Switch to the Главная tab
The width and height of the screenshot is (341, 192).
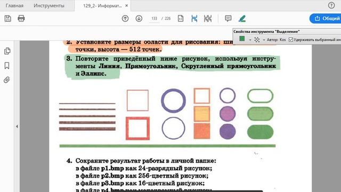click(14, 6)
